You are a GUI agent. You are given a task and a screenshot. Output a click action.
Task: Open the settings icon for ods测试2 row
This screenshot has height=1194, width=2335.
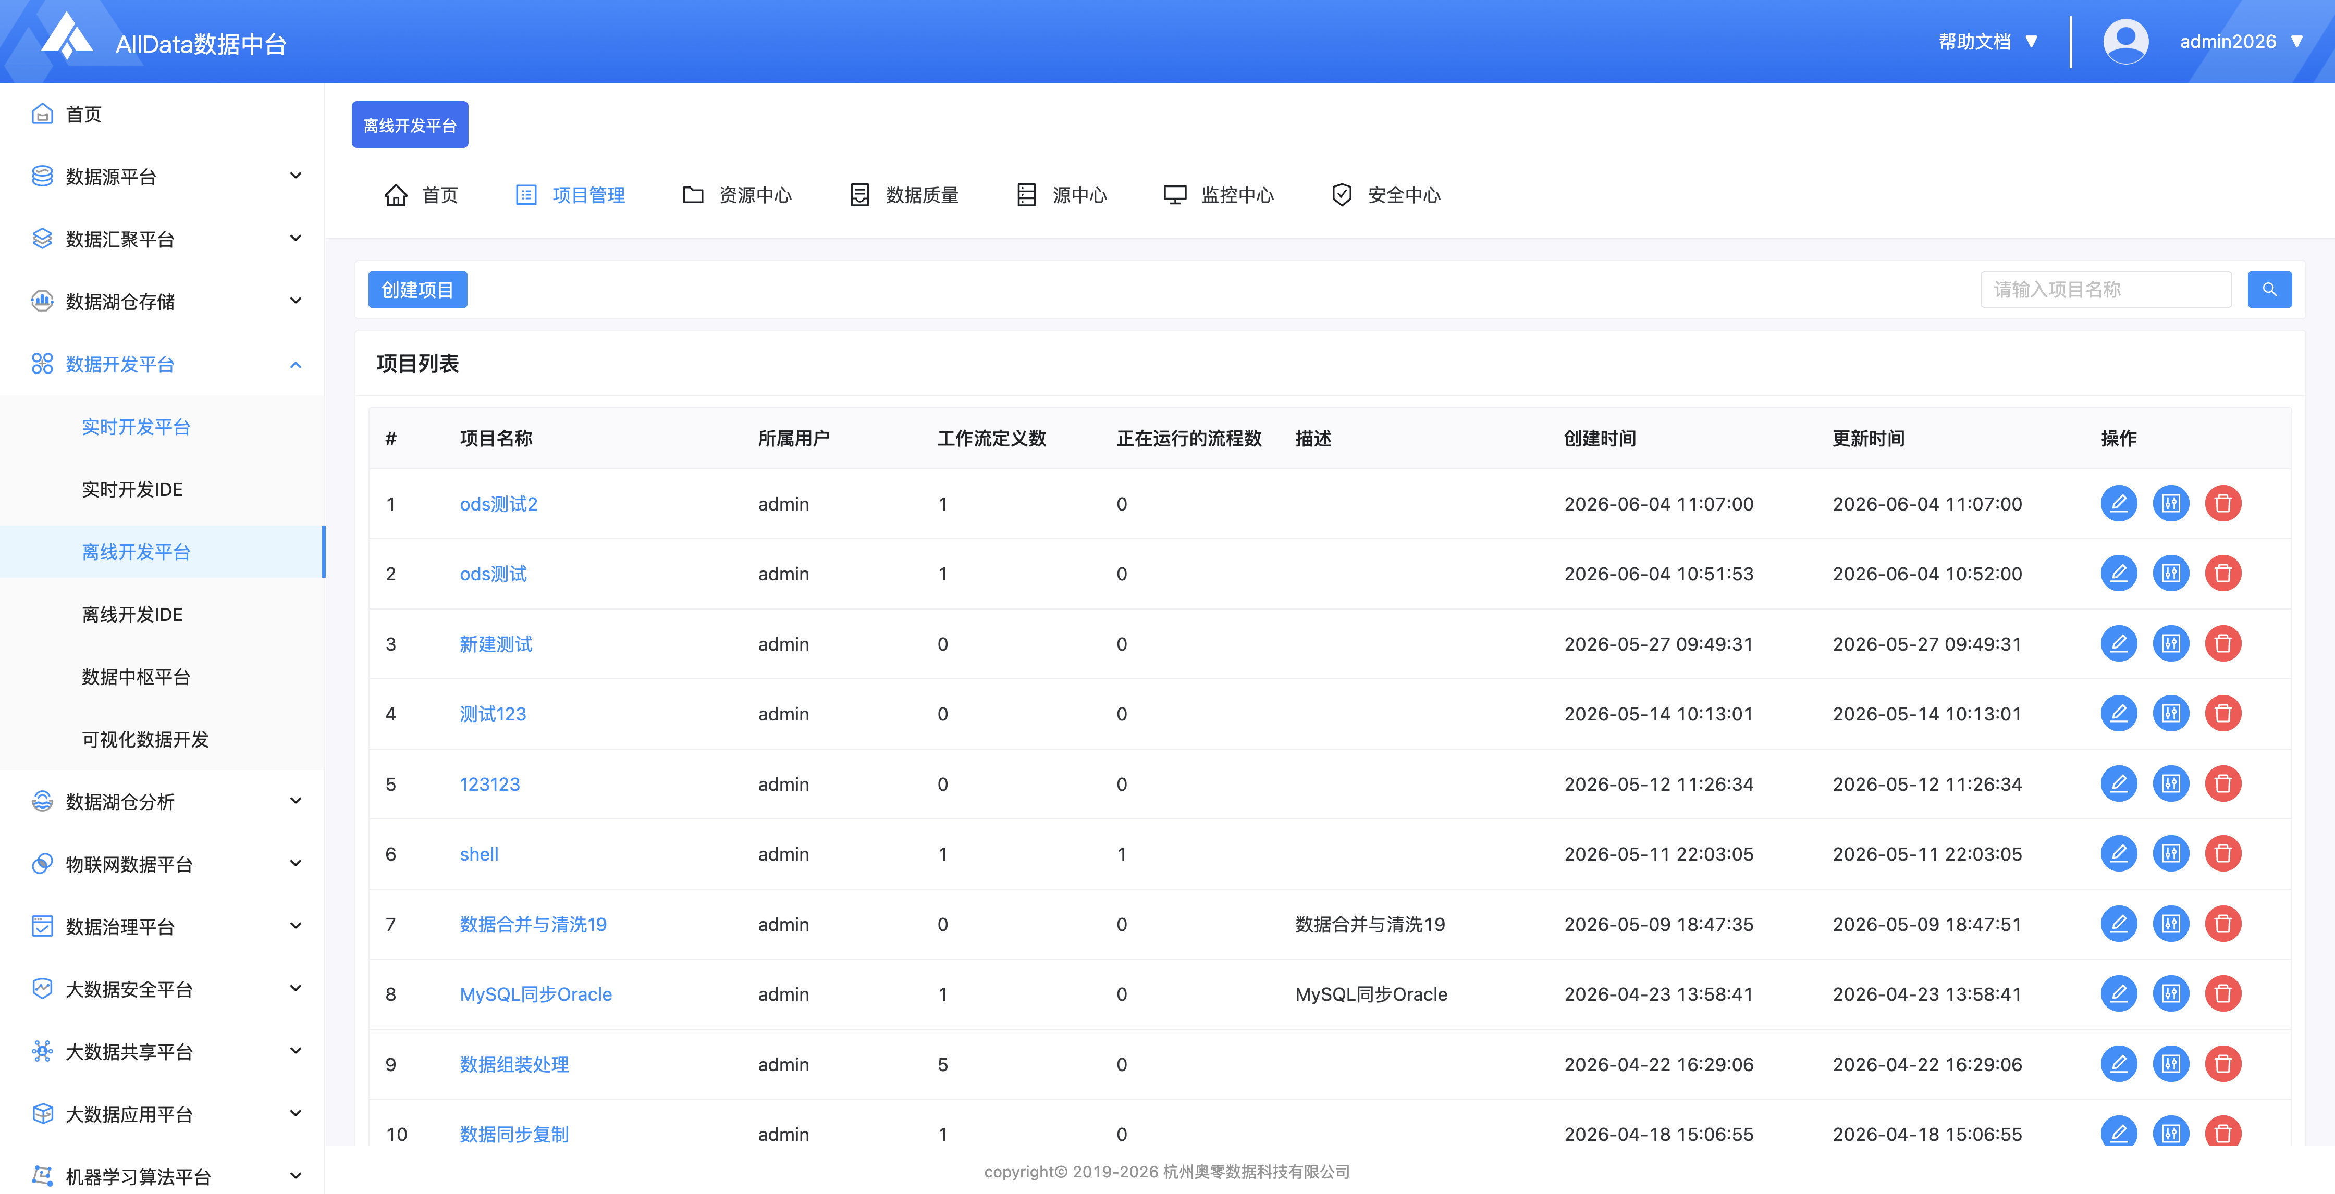click(x=2171, y=504)
